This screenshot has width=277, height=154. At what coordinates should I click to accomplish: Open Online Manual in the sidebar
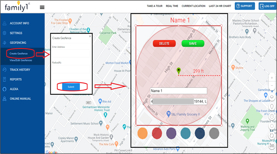point(20,99)
